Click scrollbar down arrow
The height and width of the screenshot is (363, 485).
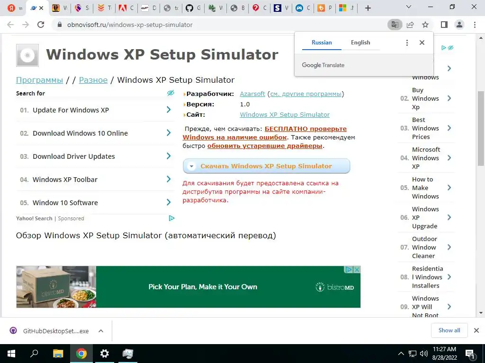point(481,313)
